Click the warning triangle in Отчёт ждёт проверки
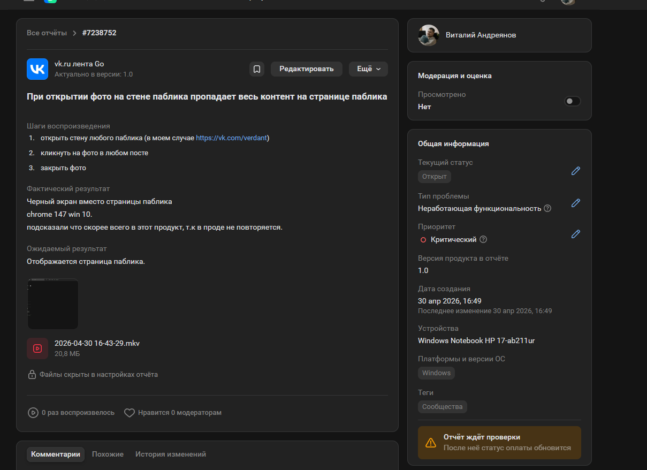The height and width of the screenshot is (470, 647). 431,443
